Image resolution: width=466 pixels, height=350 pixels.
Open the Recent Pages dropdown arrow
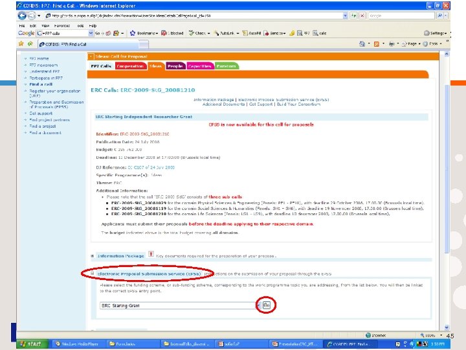tap(39, 16)
